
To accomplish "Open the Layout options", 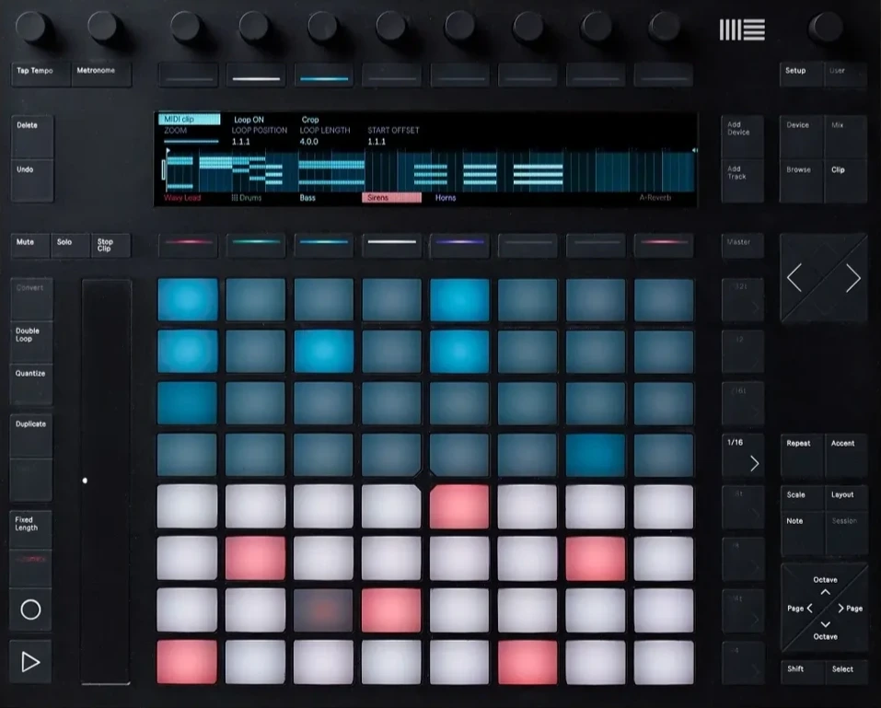I will [x=846, y=498].
